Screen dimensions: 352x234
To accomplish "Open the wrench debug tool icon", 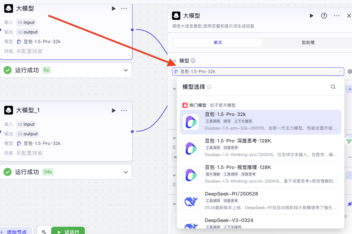I will point(44,232).
